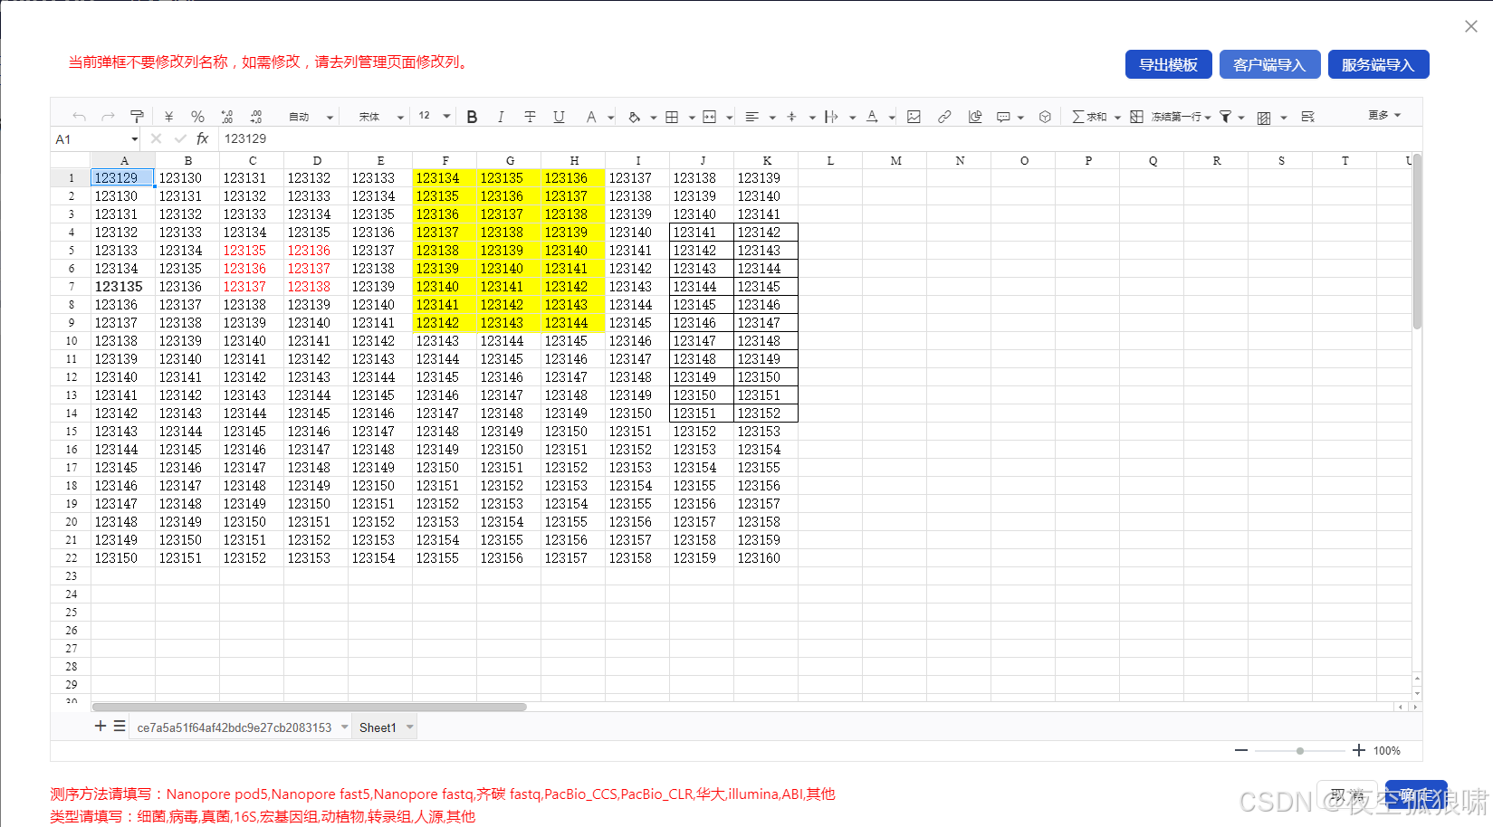Select cell A1 containing 123129
Image resolution: width=1493 pixels, height=827 pixels.
122,178
